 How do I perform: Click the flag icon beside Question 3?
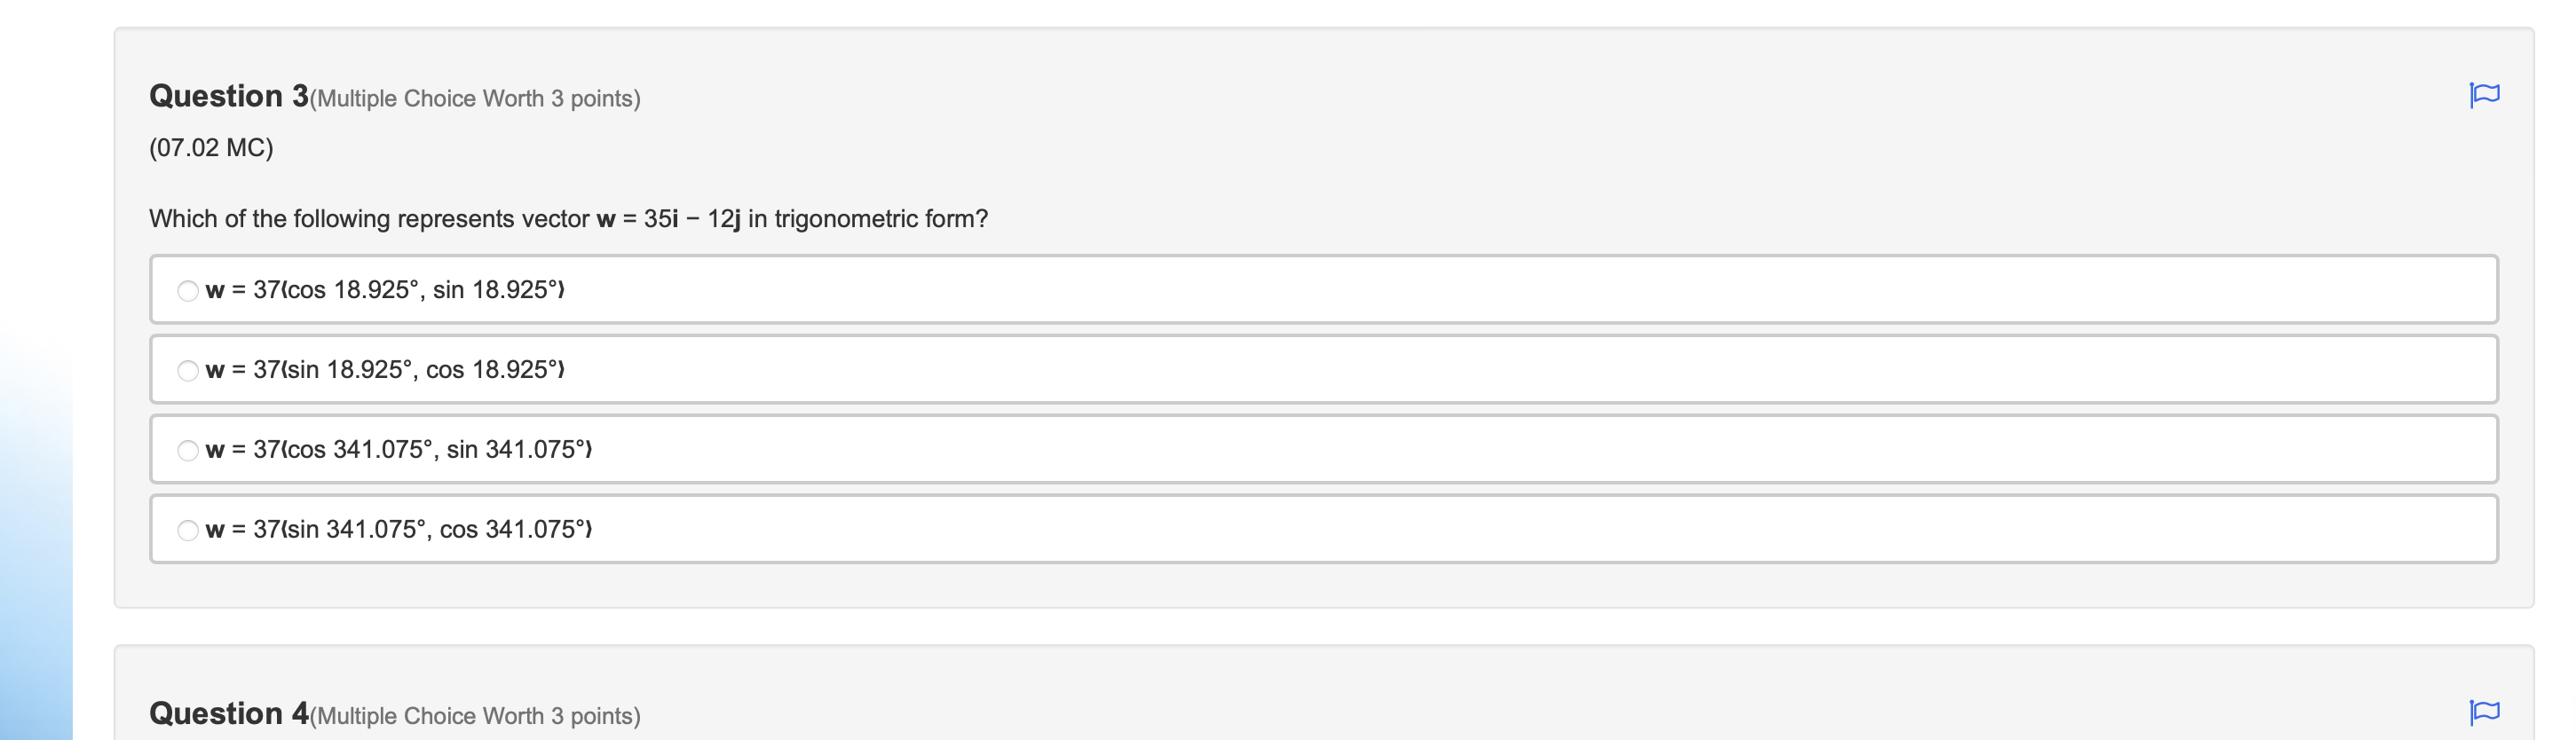click(x=2487, y=95)
